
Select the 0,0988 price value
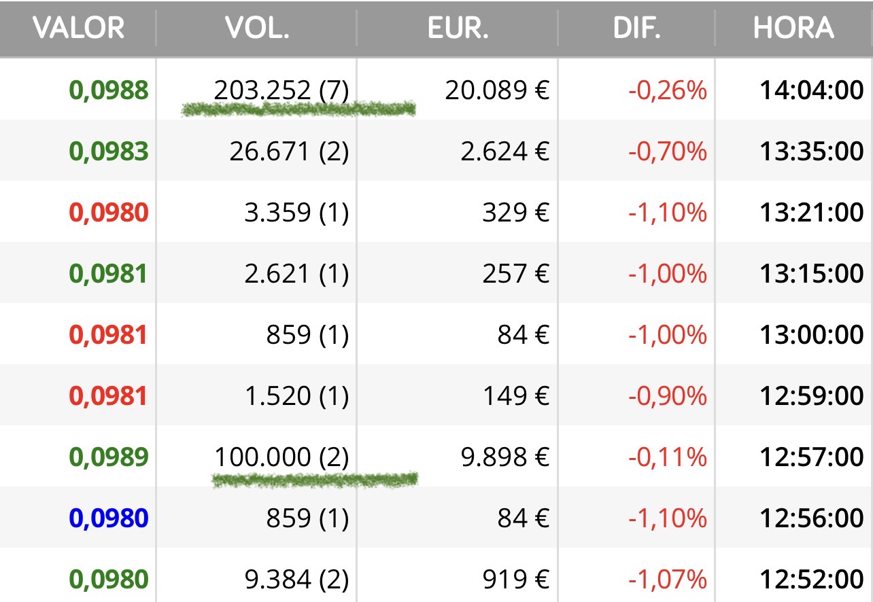[x=108, y=90]
